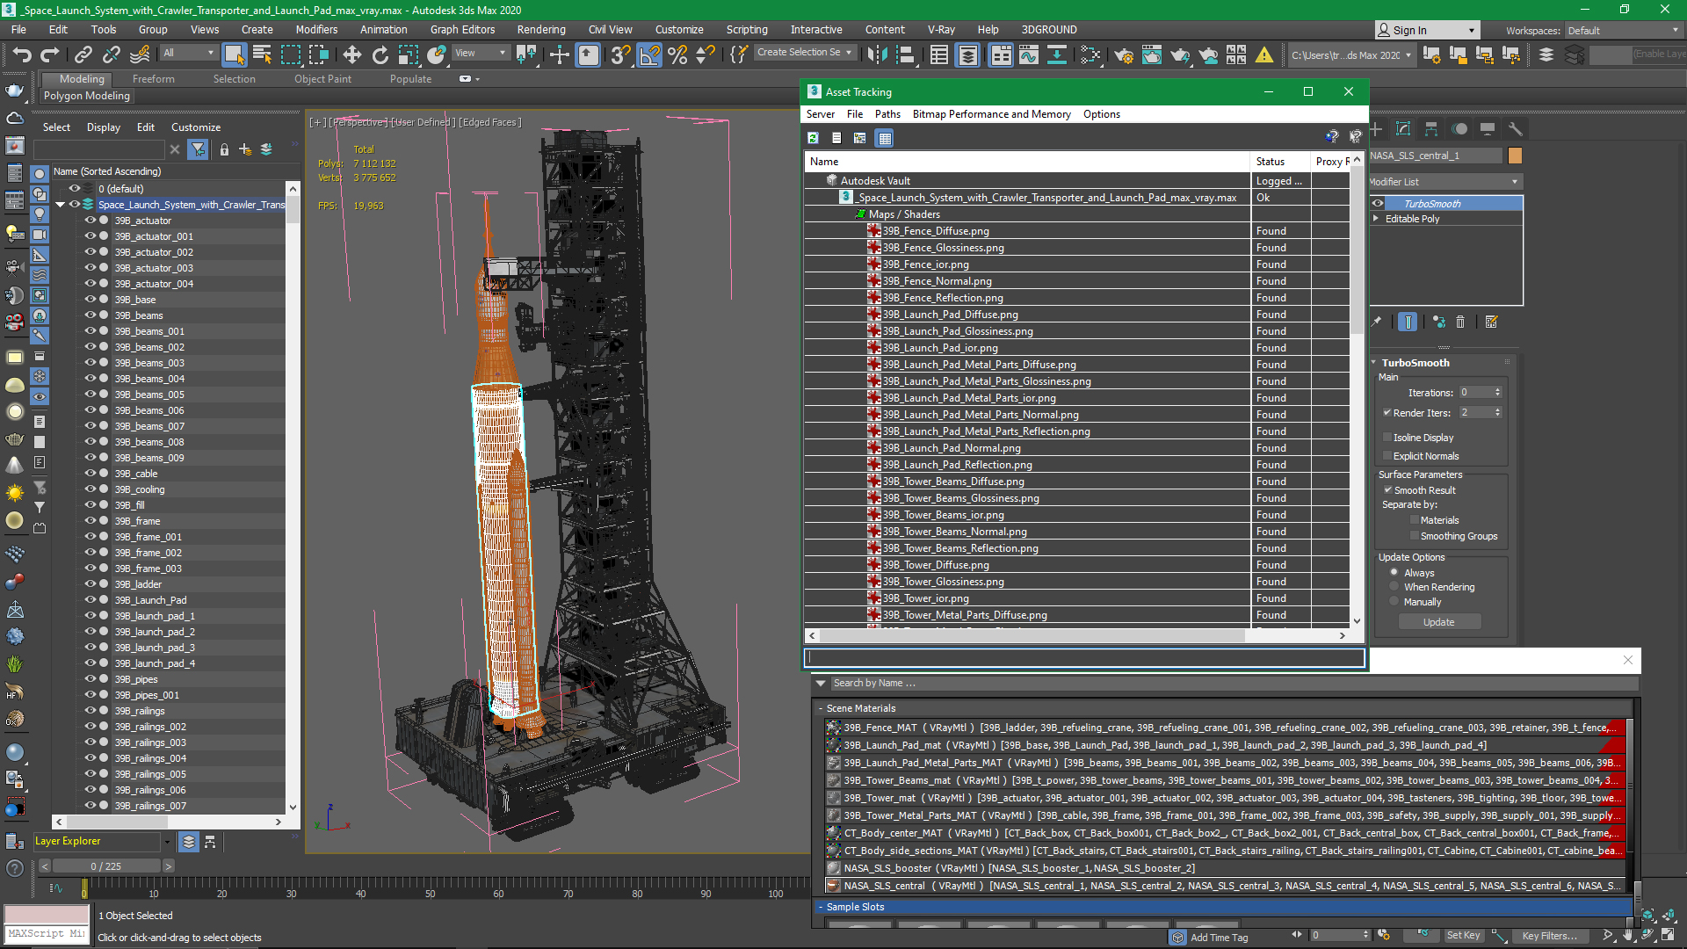
Task: Click the Redo arrow icon
Action: coord(49,54)
